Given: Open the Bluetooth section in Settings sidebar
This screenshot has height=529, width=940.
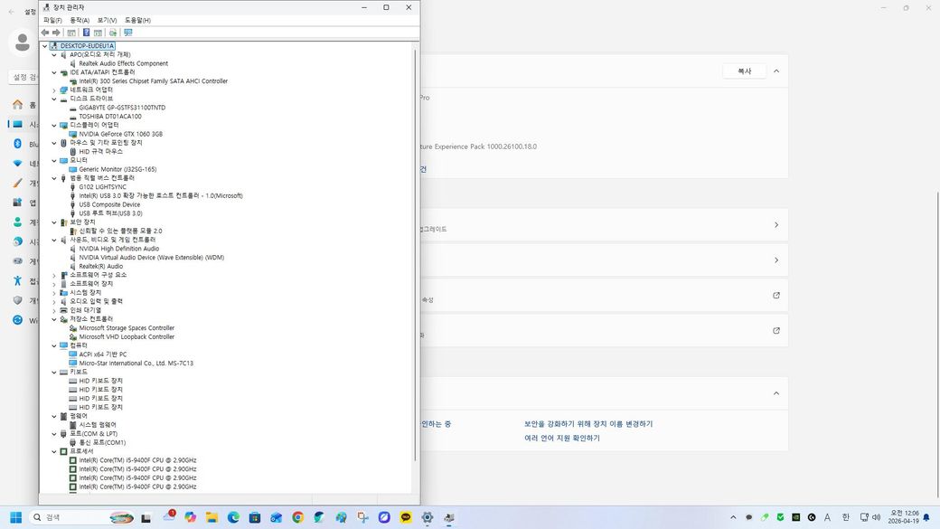Looking at the screenshot, I should [17, 144].
